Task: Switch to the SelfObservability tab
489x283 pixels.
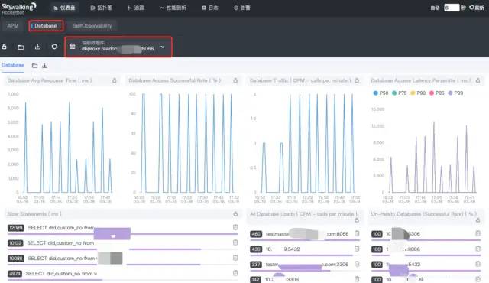Action: click(x=92, y=25)
